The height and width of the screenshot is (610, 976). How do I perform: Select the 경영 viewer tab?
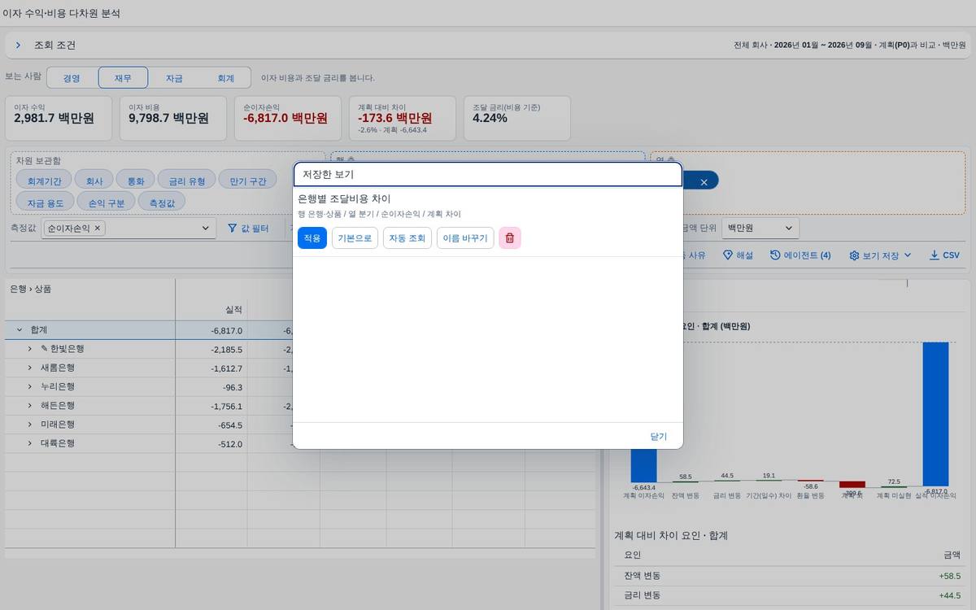72,78
